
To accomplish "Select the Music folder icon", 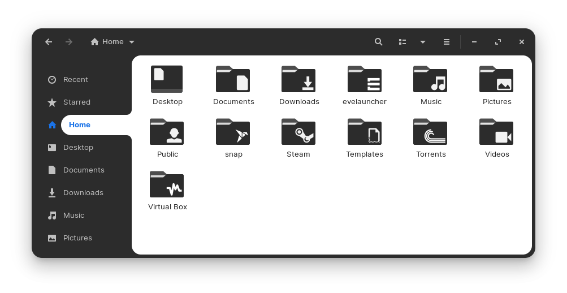I will 430,79.
